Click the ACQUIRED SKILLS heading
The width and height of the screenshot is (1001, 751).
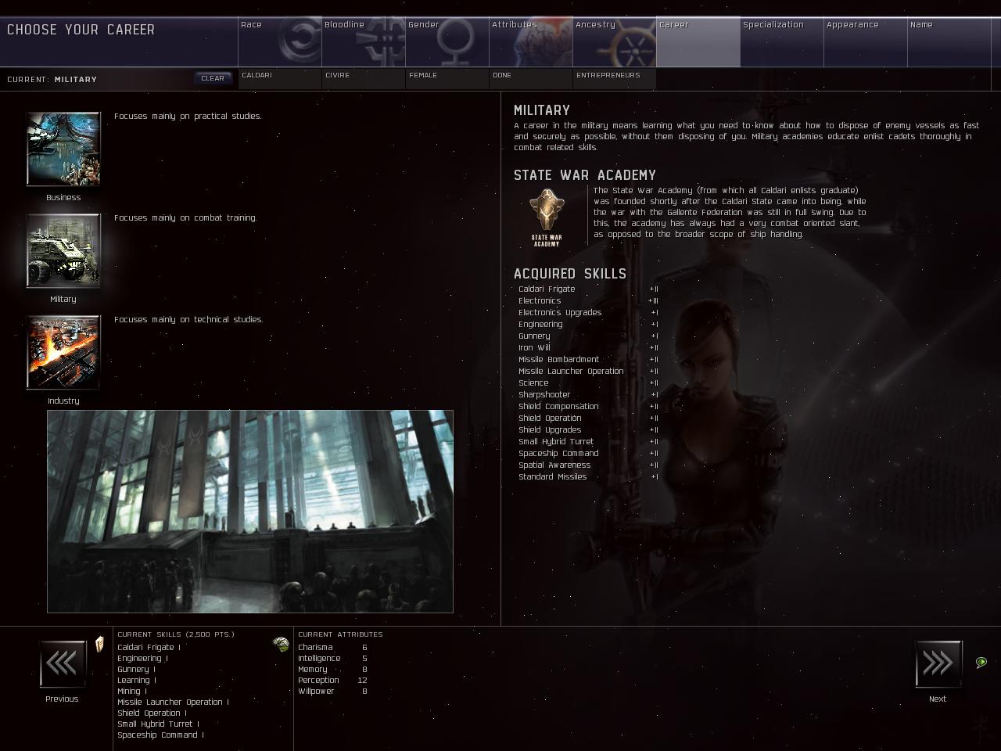coord(570,274)
